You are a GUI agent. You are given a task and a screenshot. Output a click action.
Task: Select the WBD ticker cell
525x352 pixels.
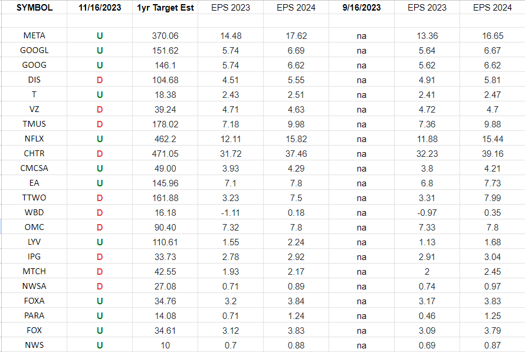(x=34, y=212)
